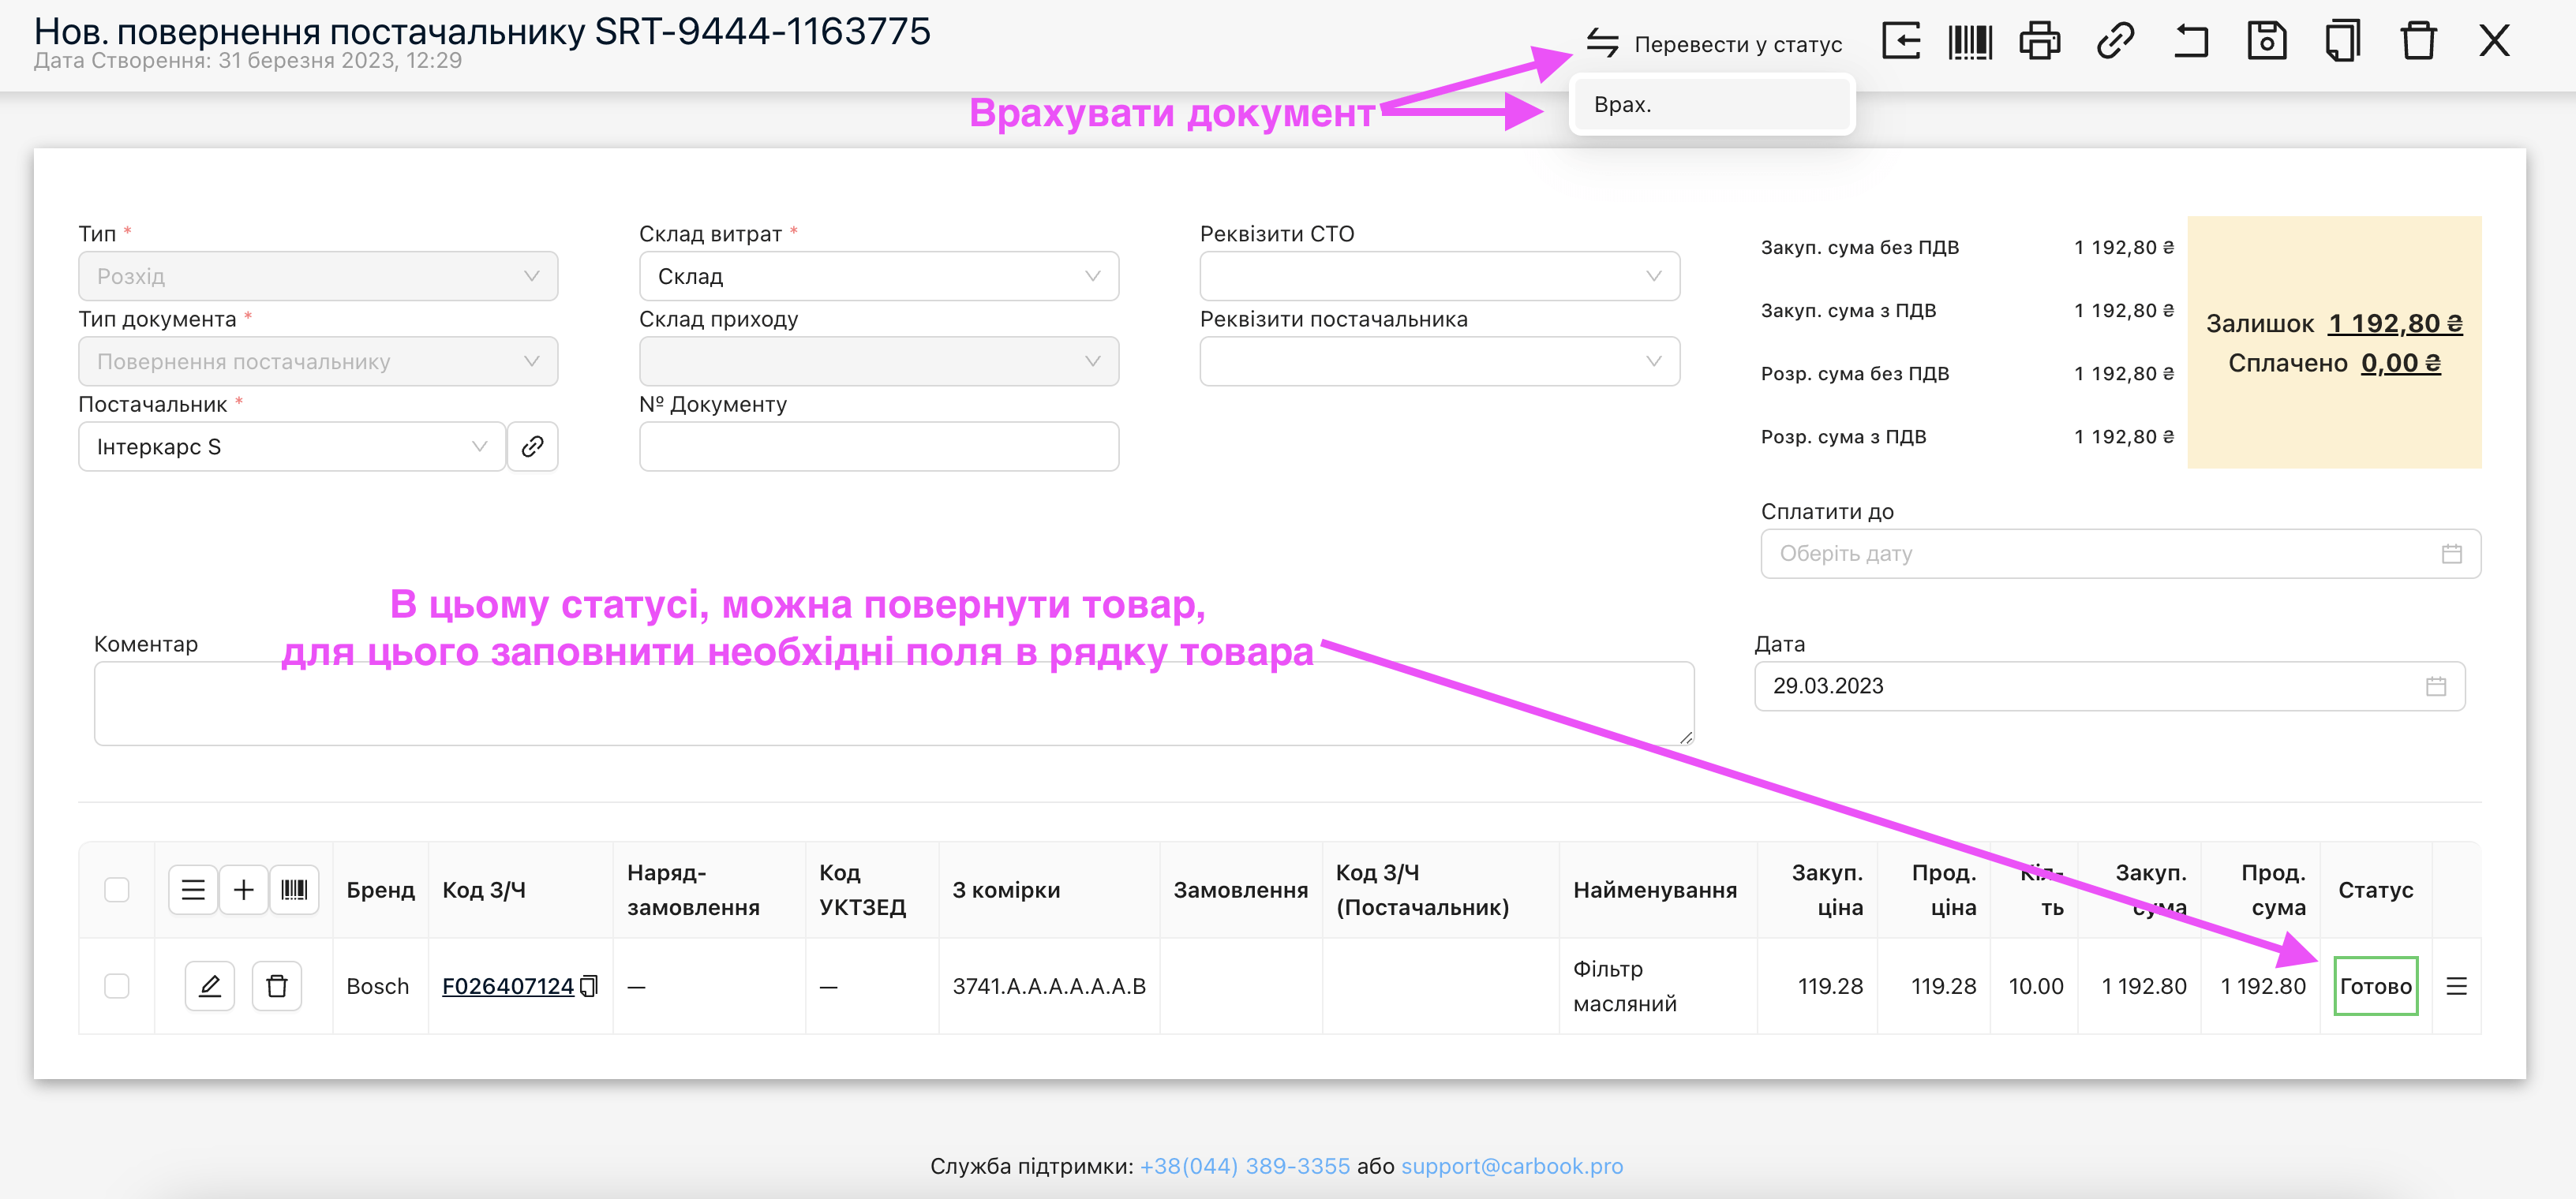Click the support@carbook.pro email link
Image resolution: width=2576 pixels, height=1199 pixels.
click(x=1511, y=1166)
